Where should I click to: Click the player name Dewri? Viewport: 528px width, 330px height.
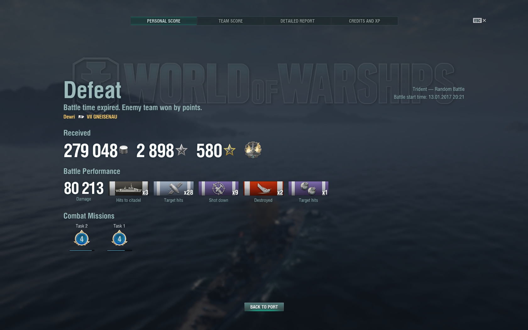point(69,117)
